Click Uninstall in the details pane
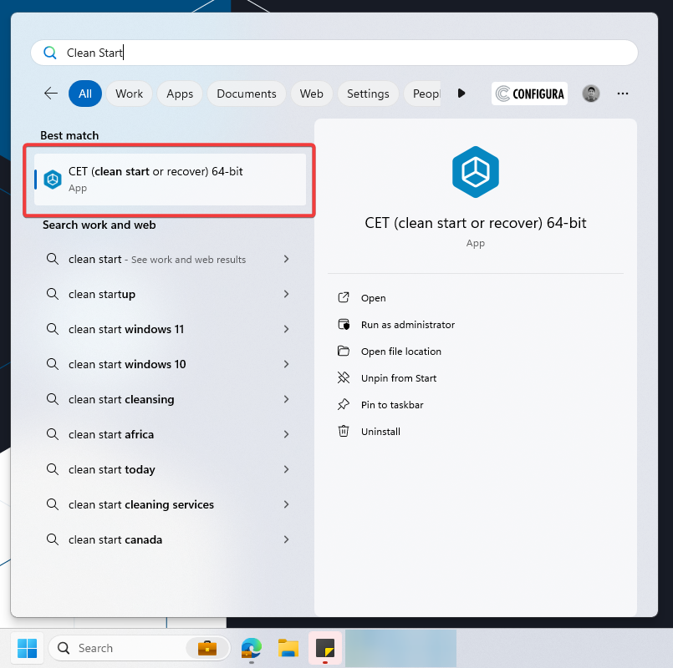 pos(380,432)
